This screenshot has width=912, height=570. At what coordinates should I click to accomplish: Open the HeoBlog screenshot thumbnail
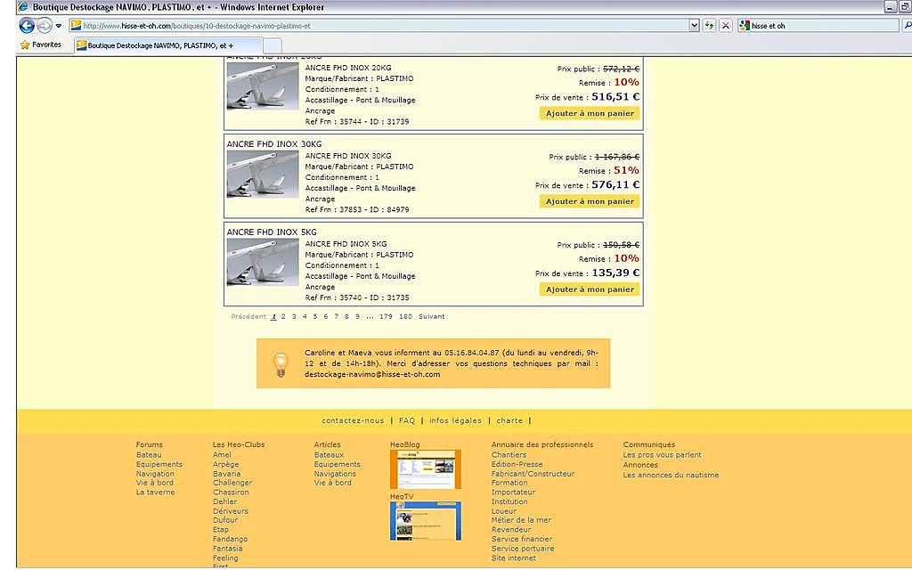tap(425, 469)
